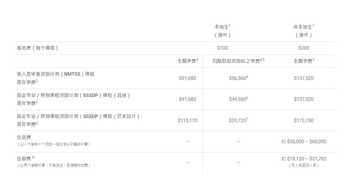Click the $200 application fee value
The height and width of the screenshot is (179, 357).
tap(304, 48)
